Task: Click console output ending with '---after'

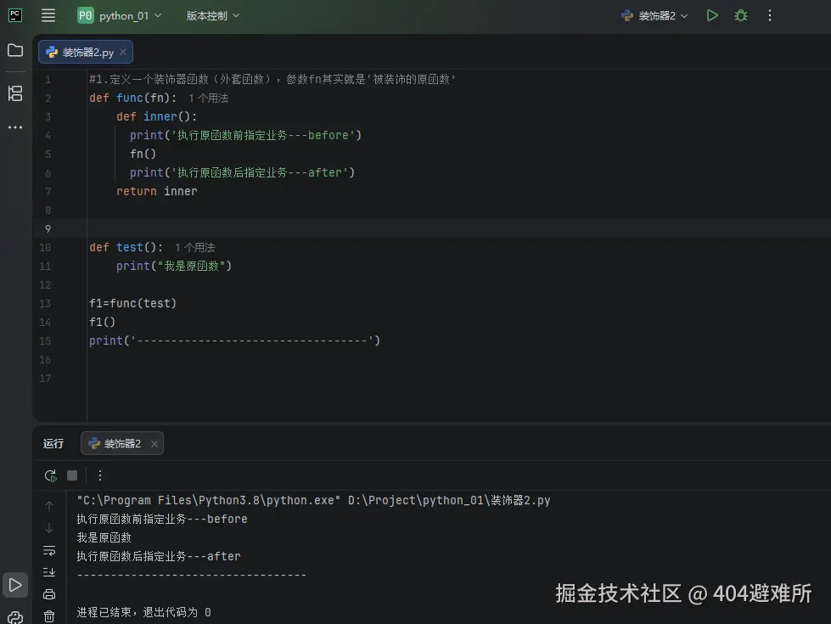Action: [x=159, y=556]
